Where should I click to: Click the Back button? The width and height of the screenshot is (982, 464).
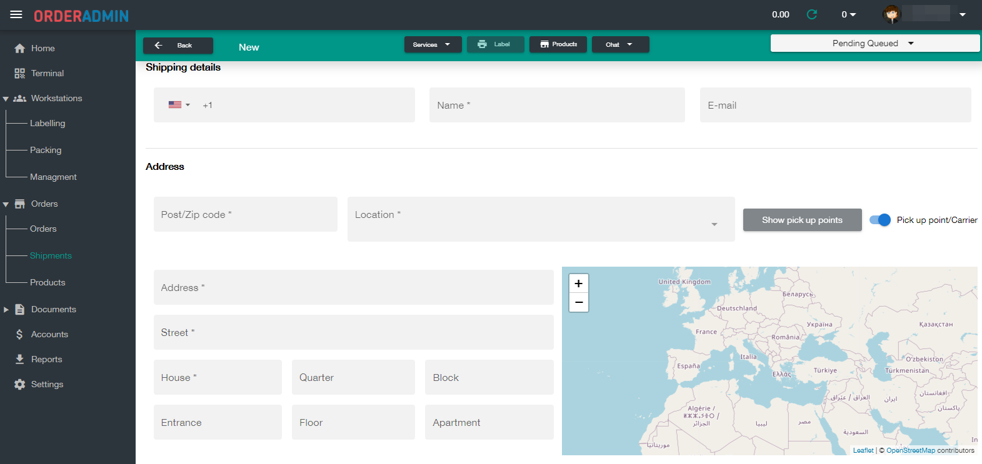178,45
